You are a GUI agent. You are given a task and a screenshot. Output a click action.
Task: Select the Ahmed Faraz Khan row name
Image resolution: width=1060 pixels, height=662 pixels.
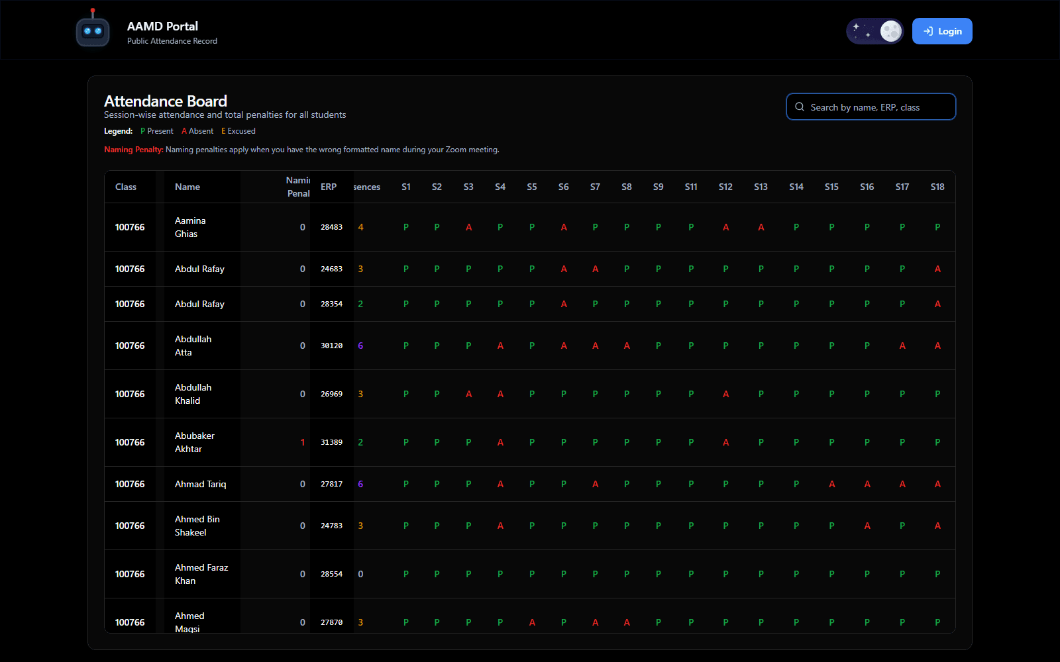[x=201, y=574]
